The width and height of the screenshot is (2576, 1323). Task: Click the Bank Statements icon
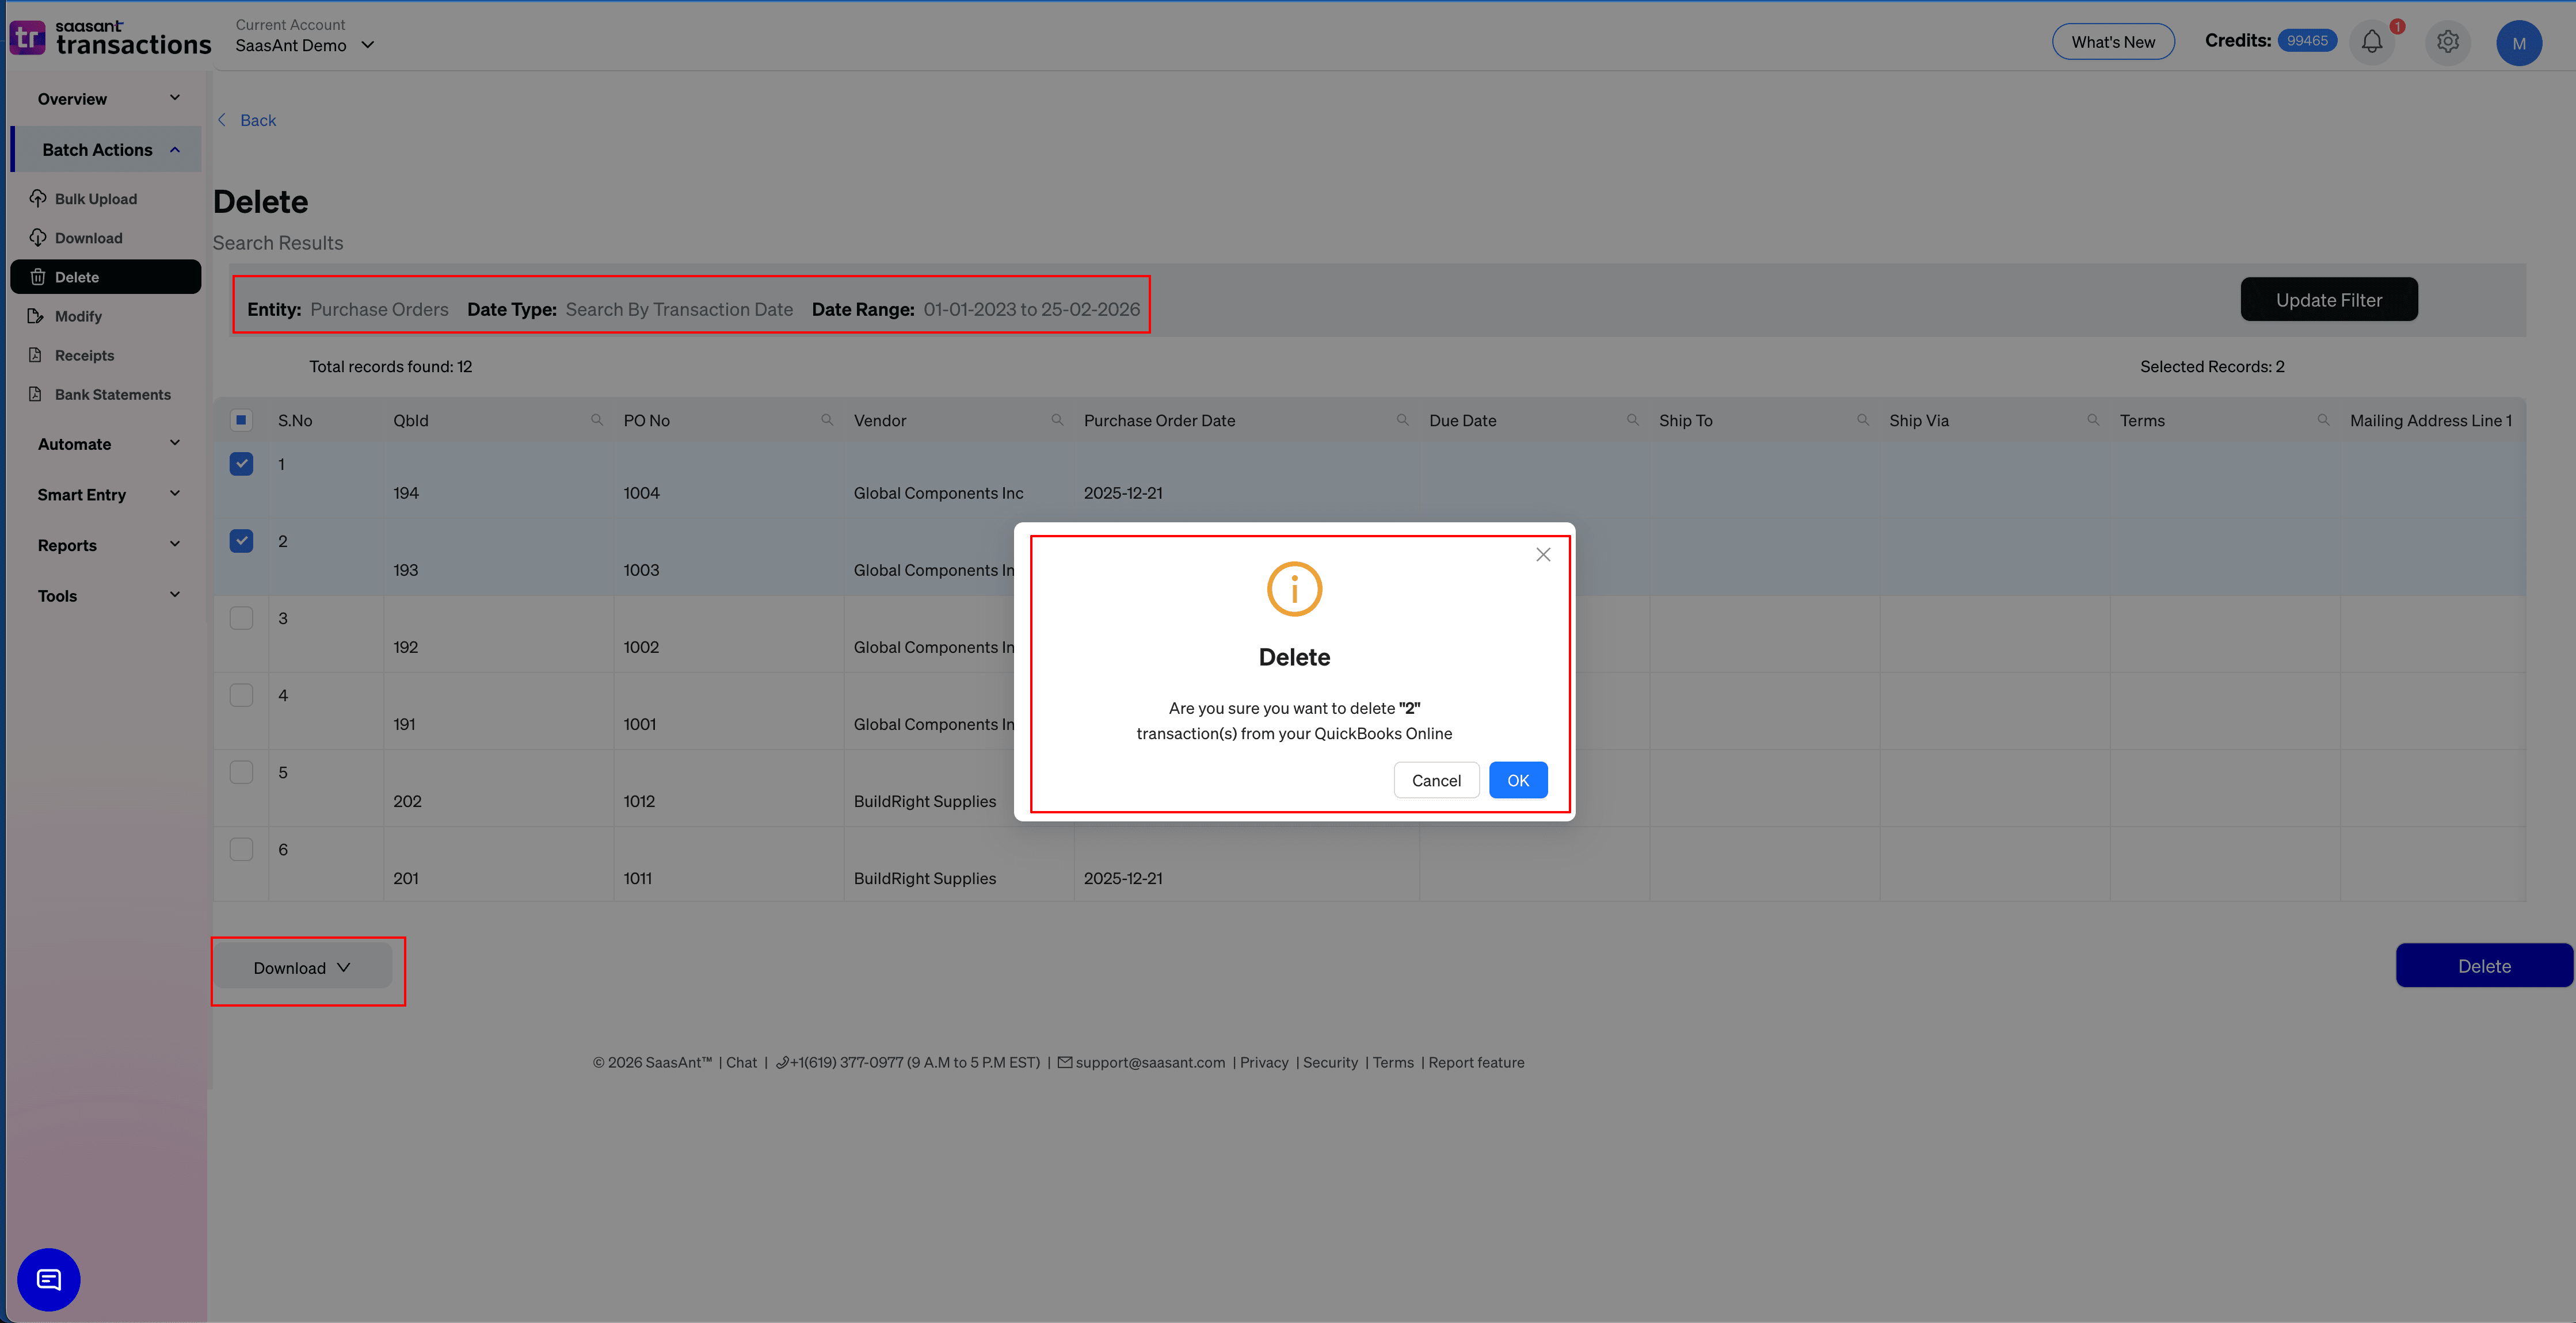(37, 393)
